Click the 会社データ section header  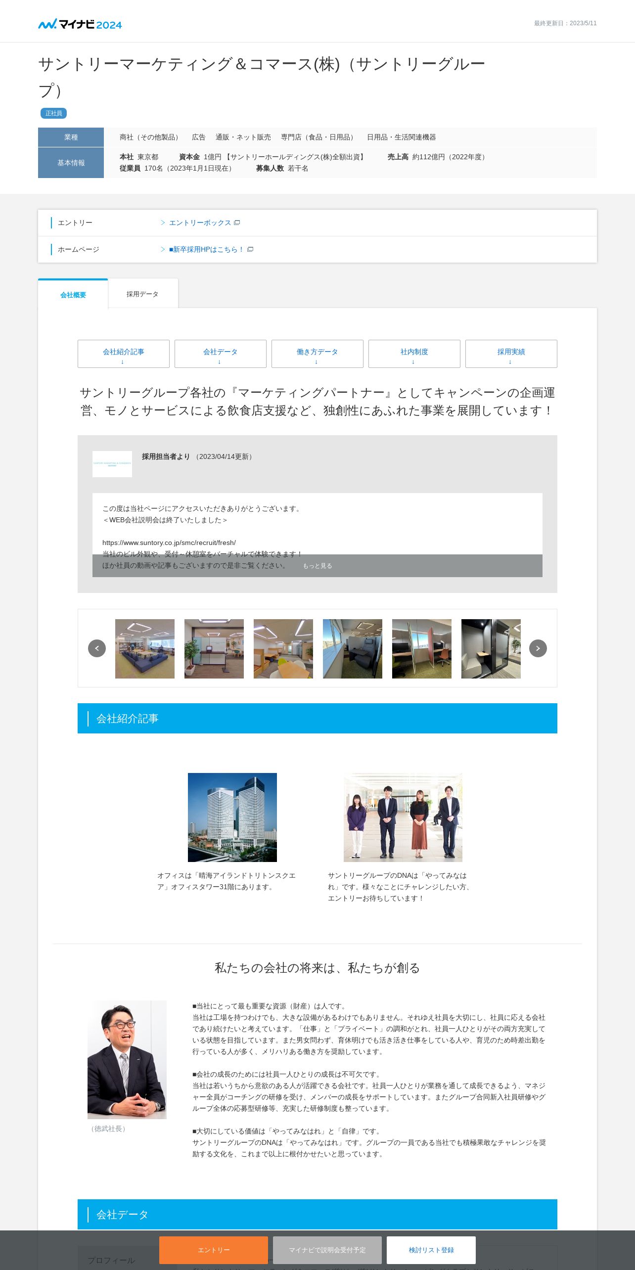pos(317,1214)
